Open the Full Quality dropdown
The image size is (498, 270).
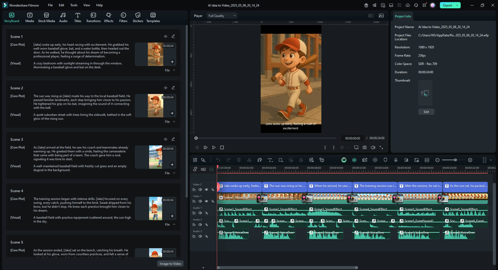(x=222, y=16)
